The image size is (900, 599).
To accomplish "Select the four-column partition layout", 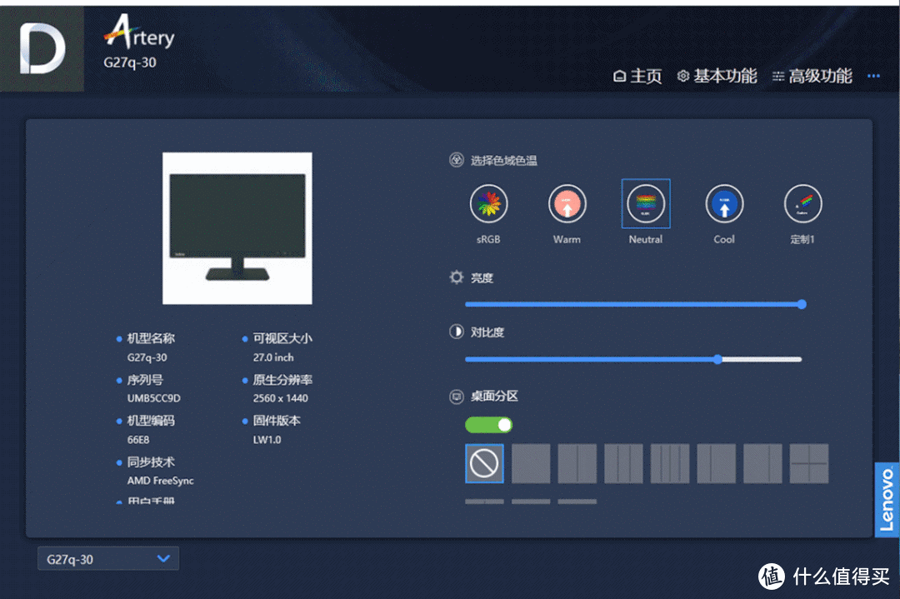I will click(x=670, y=463).
